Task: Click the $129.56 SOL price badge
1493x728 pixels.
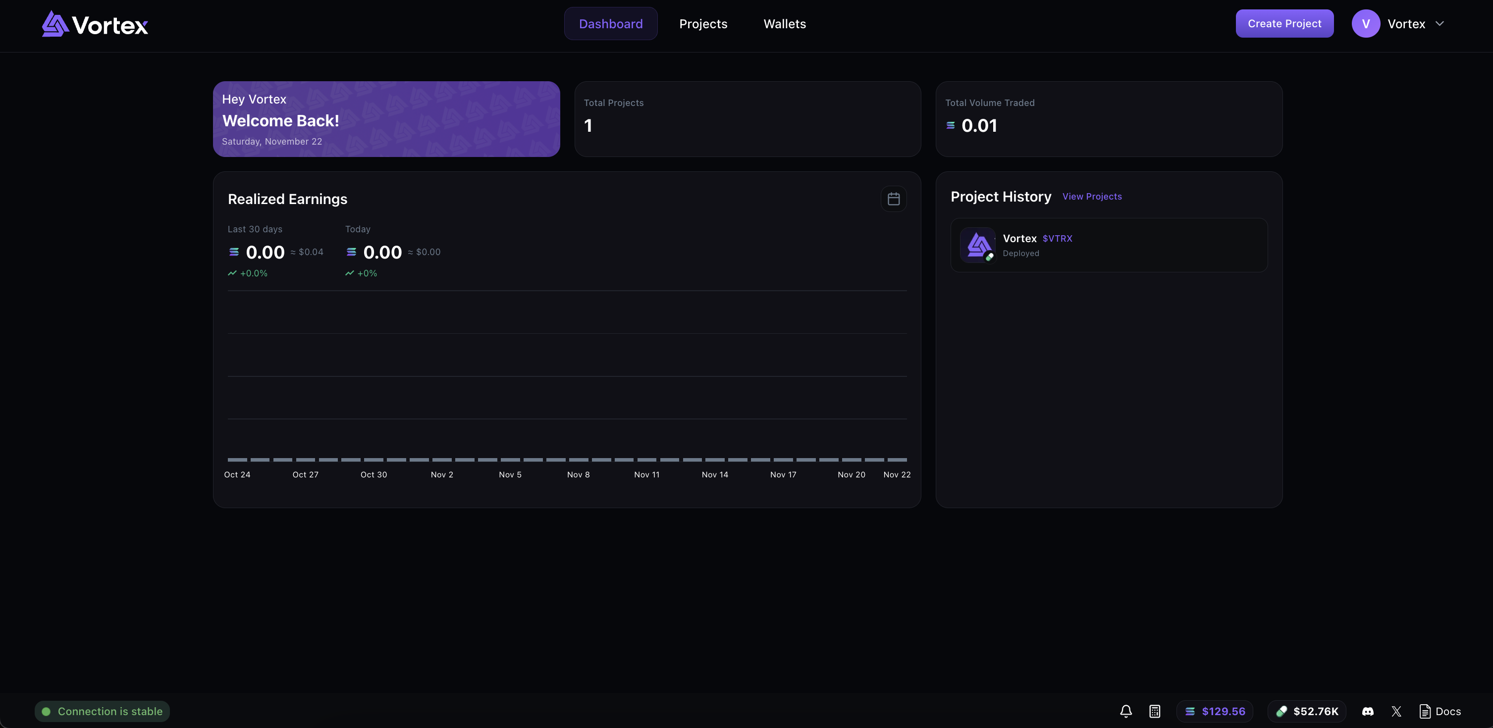Action: [1215, 711]
